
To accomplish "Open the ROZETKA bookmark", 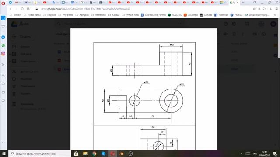I will click(175, 15).
